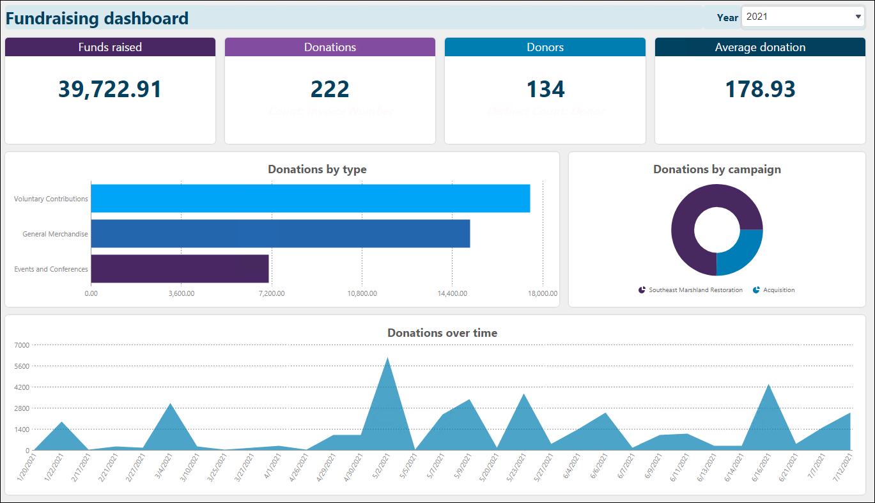The width and height of the screenshot is (875, 503).
Task: Click the Donations by type chart title
Action: point(317,169)
